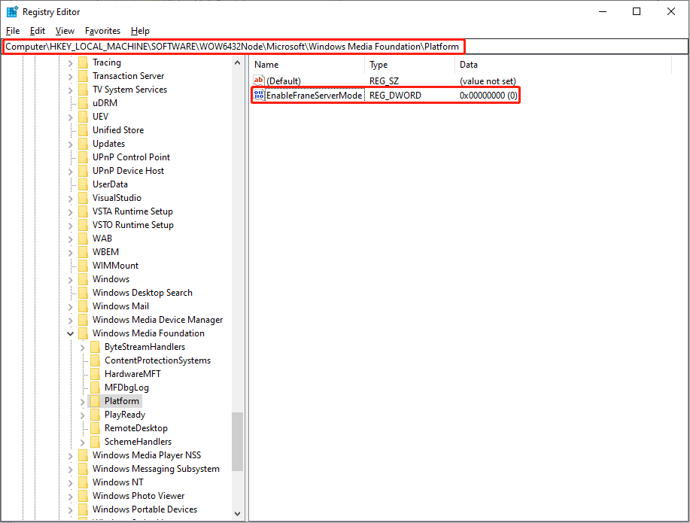Image resolution: width=690 pixels, height=523 pixels.
Task: Click the REG_SZ type cell
Action: pyautogui.click(x=385, y=81)
